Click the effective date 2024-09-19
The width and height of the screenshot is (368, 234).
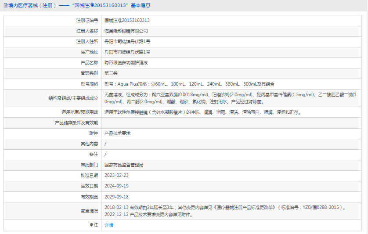point(116,186)
